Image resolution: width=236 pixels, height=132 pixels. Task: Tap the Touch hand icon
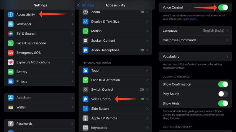coord(85,70)
